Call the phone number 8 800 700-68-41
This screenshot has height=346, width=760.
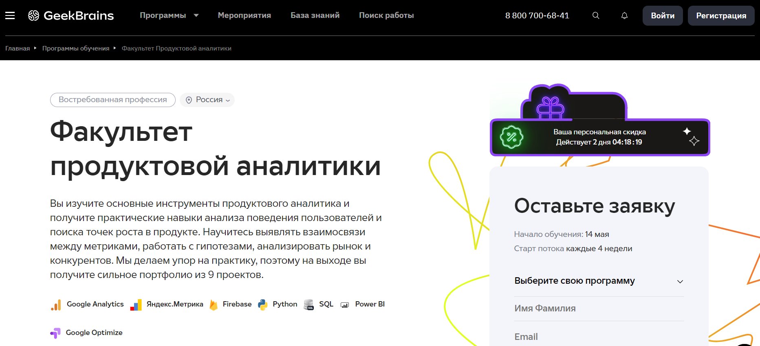537,15
